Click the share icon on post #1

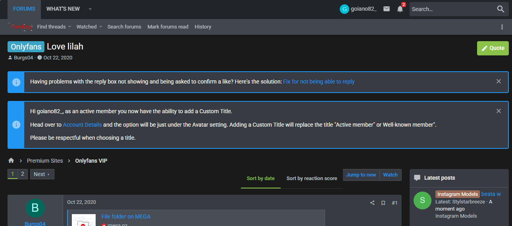(372, 203)
